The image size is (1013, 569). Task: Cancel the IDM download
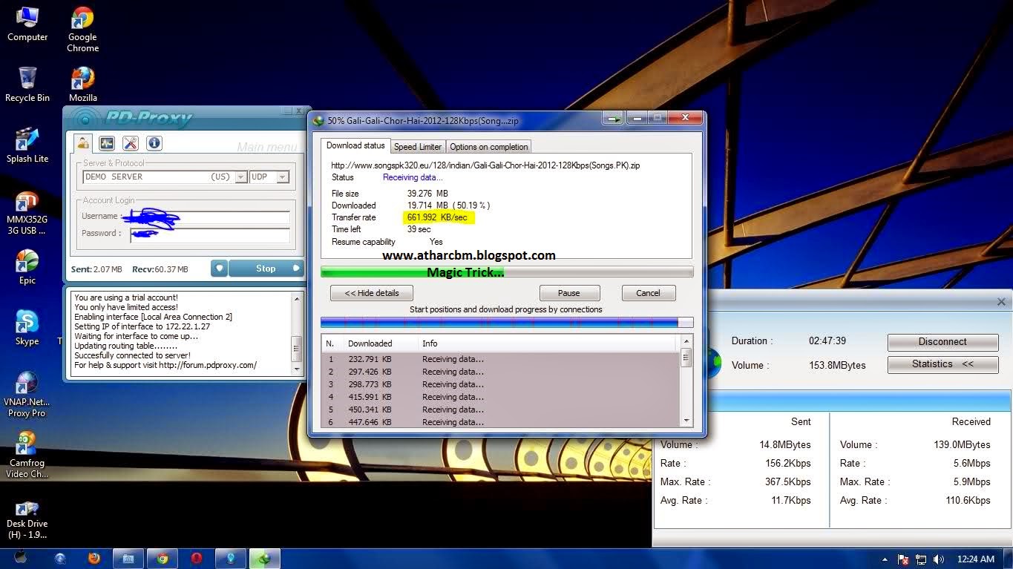648,293
